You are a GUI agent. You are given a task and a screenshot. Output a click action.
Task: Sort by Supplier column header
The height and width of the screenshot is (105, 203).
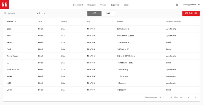pyautogui.click(x=10, y=21)
